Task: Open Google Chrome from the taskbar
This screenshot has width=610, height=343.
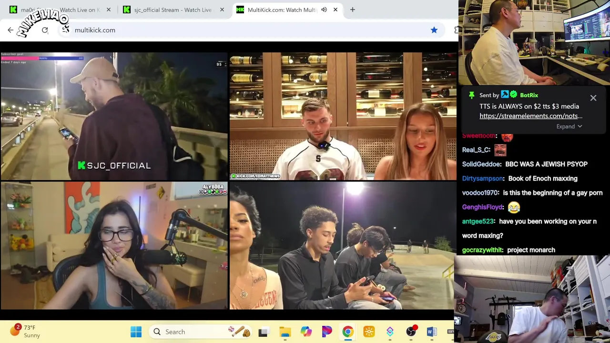Action: 348,332
